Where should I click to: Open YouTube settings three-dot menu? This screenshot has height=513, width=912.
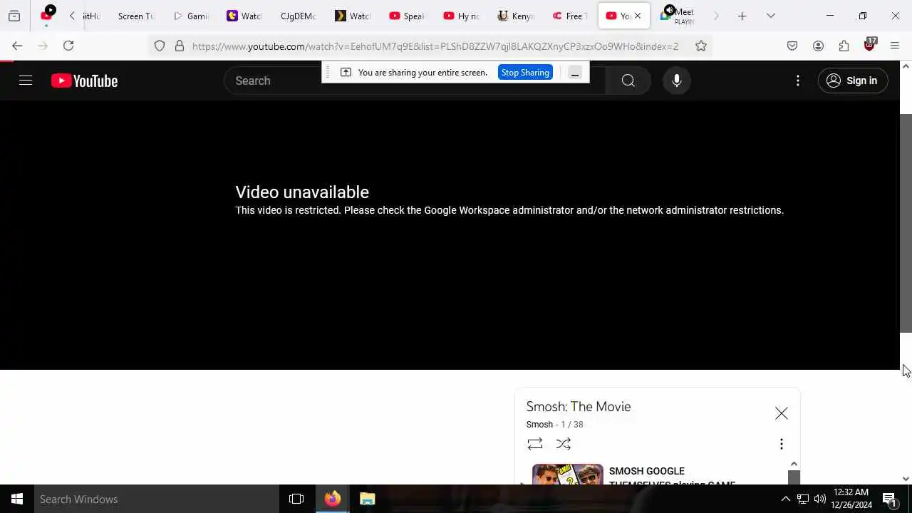click(x=798, y=81)
